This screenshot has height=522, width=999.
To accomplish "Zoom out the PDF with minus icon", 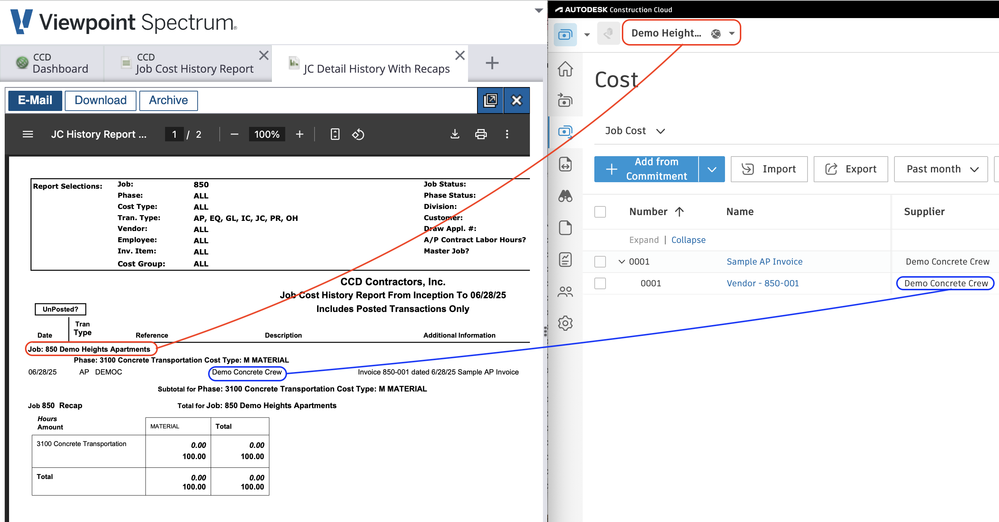I will click(x=234, y=134).
